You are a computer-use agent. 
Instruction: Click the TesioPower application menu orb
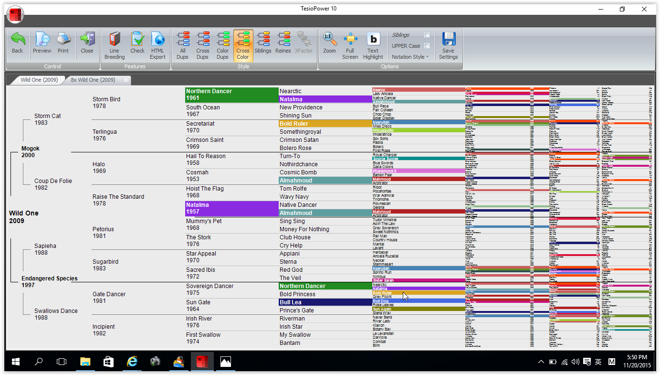(15, 15)
